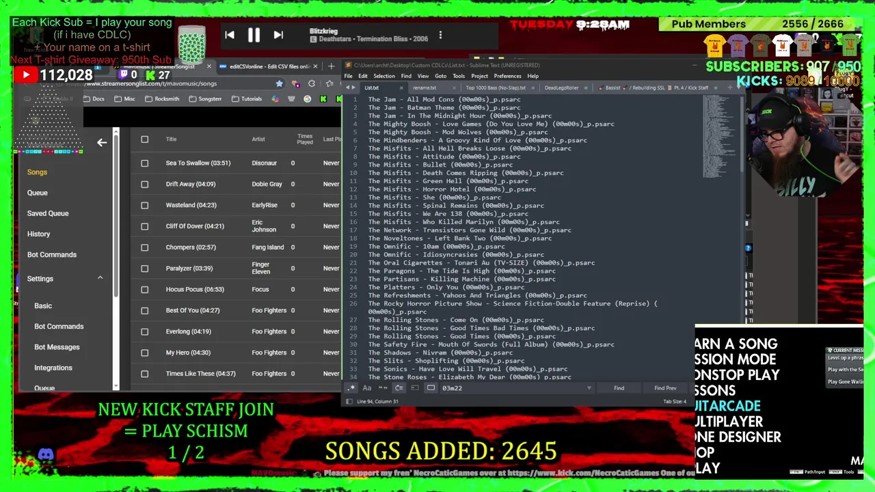Switch to the DeadLegzRoller tab
The width and height of the screenshot is (875, 492).
click(561, 87)
